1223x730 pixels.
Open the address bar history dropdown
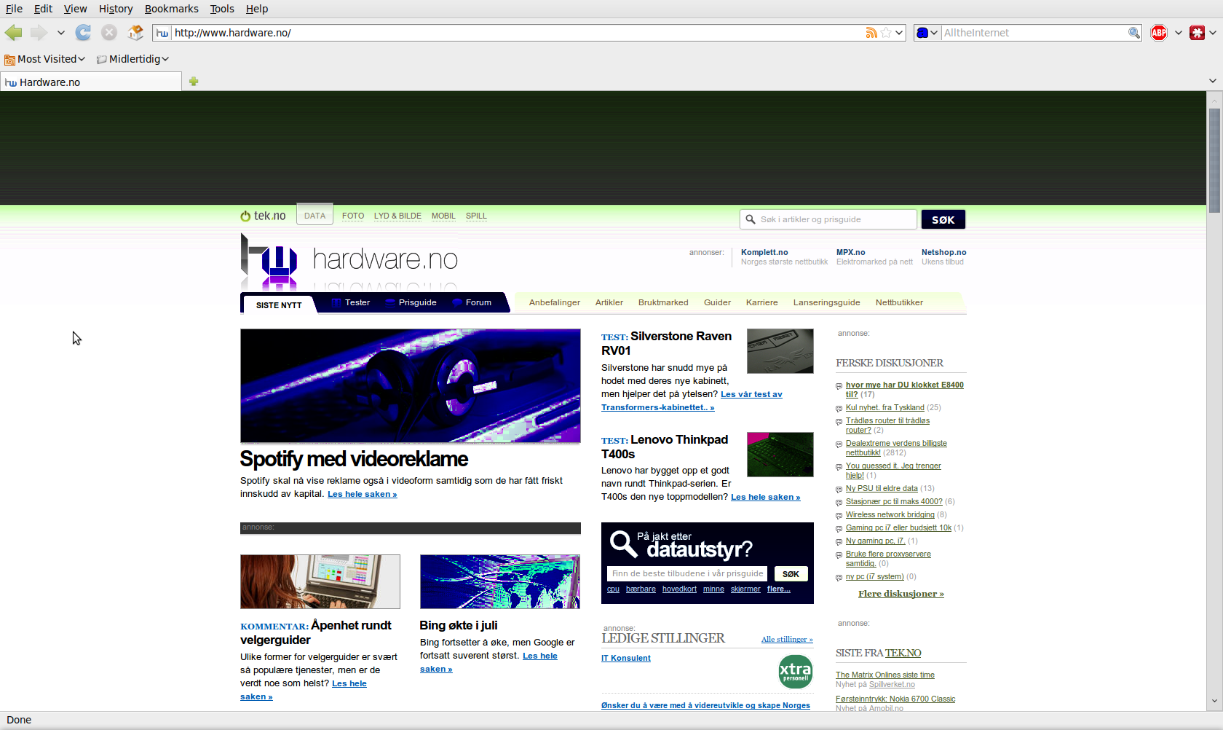pyautogui.click(x=900, y=33)
